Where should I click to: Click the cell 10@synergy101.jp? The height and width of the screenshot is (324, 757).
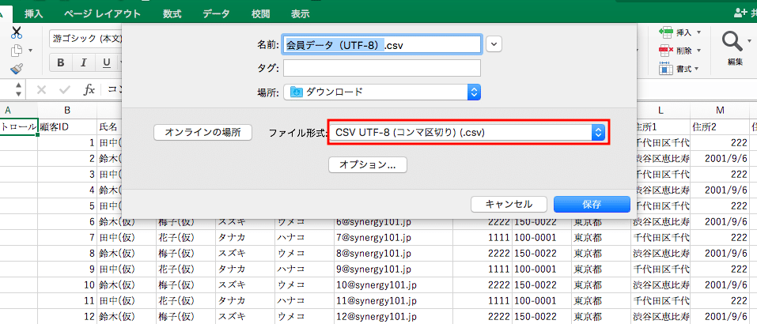pyautogui.click(x=393, y=285)
